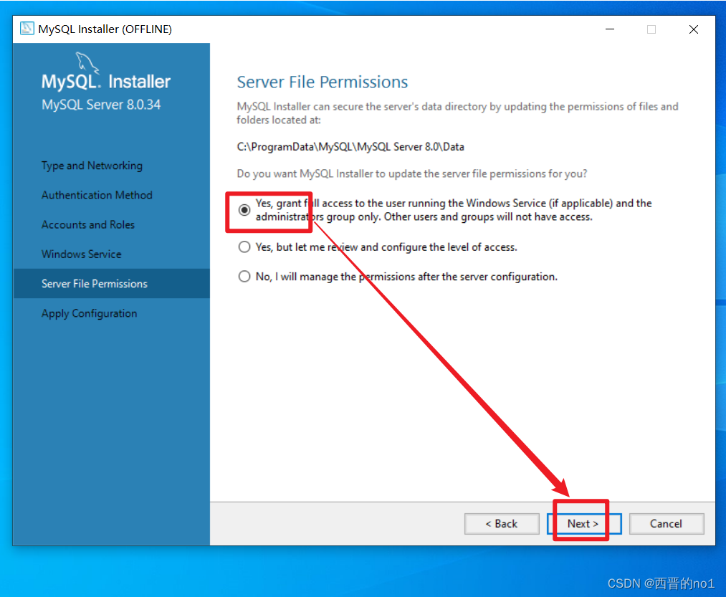This screenshot has width=726, height=597.
Task: Click the 'Server File Permissions' page heading
Action: coord(323,82)
